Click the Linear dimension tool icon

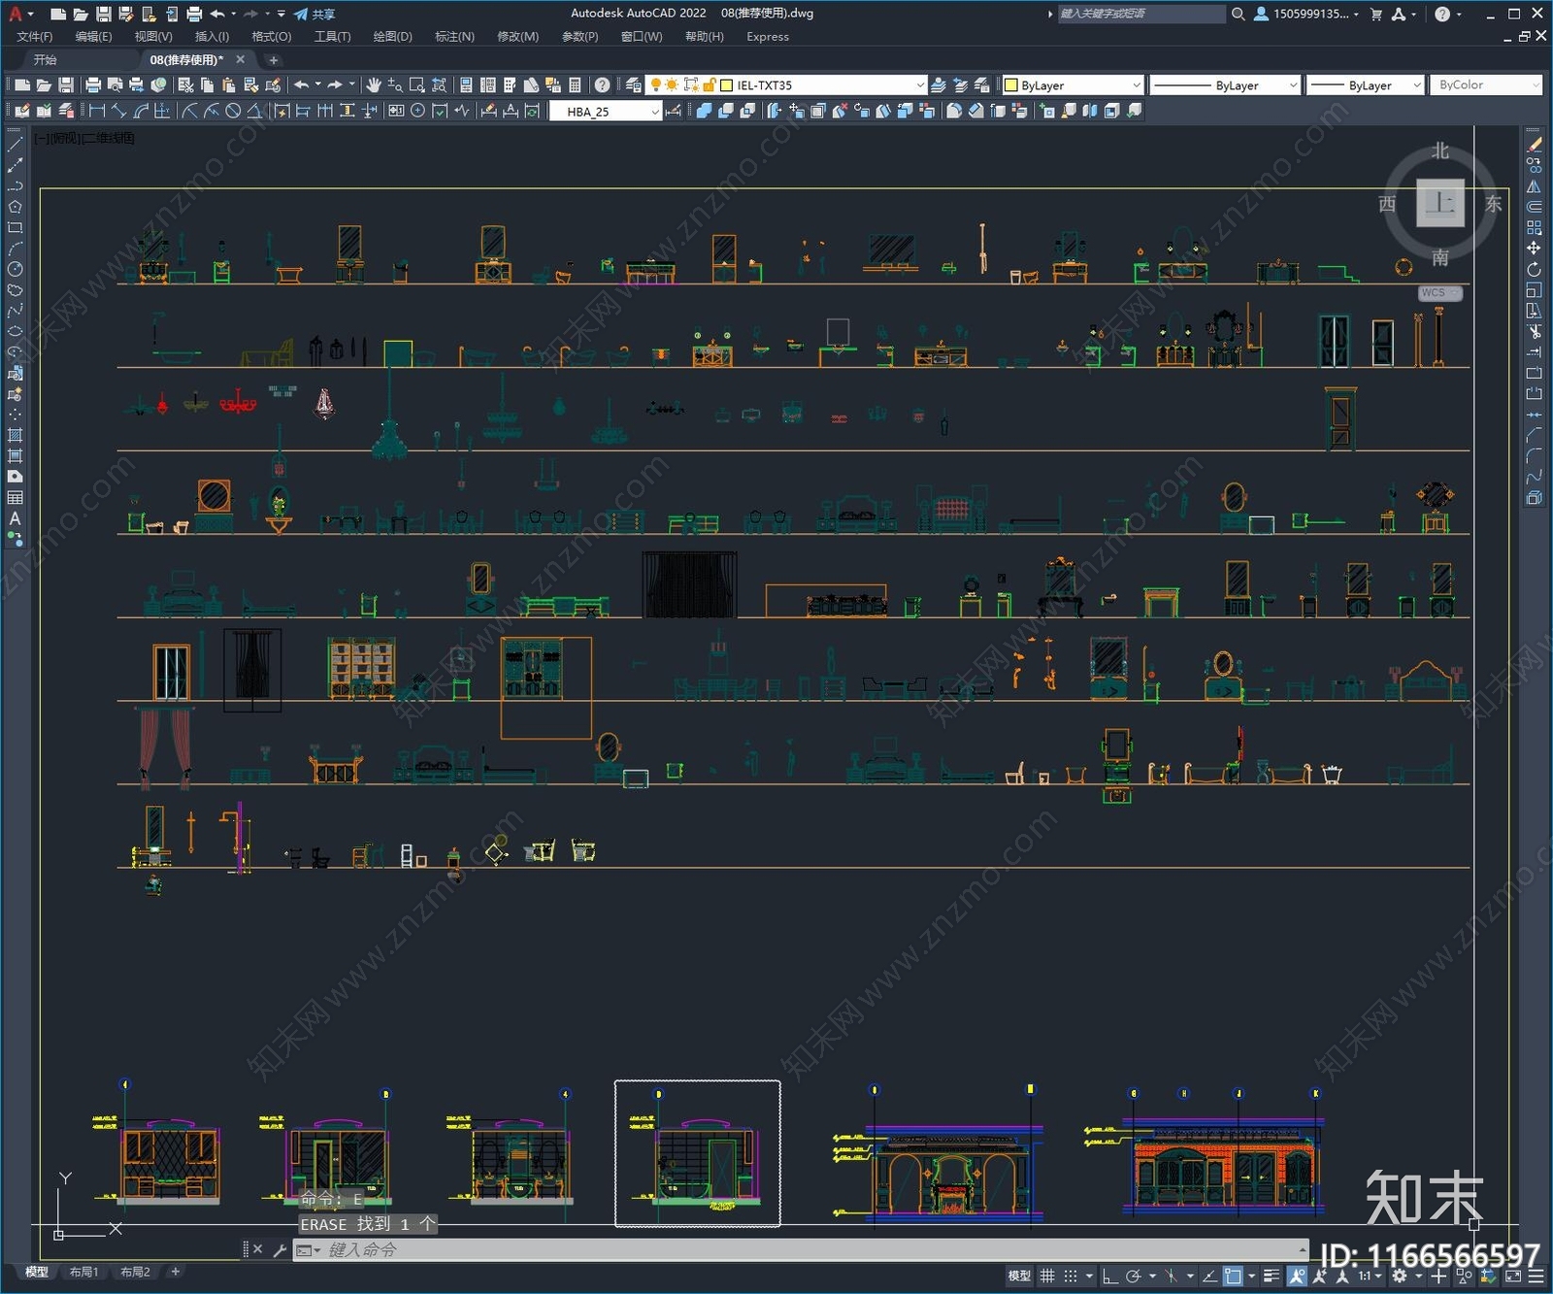pyautogui.click(x=97, y=112)
